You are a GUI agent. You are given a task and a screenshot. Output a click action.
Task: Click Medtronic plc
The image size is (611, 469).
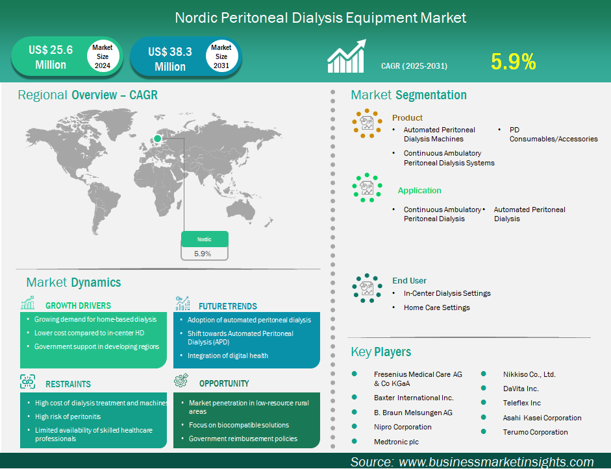point(396,442)
